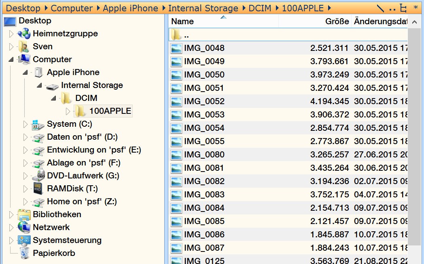The image size is (424, 264).
Task: Sort files by the Größe column header
Action: tap(337, 21)
